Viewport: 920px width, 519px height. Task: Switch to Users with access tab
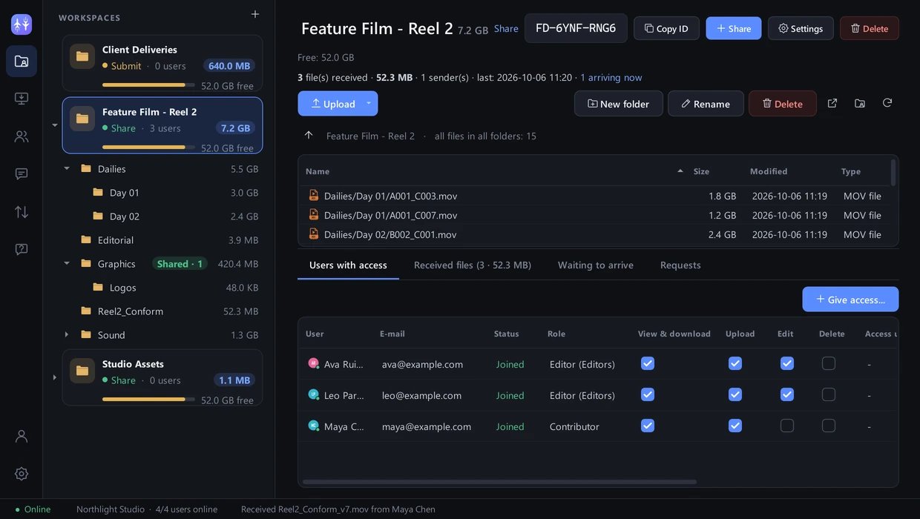(348, 265)
